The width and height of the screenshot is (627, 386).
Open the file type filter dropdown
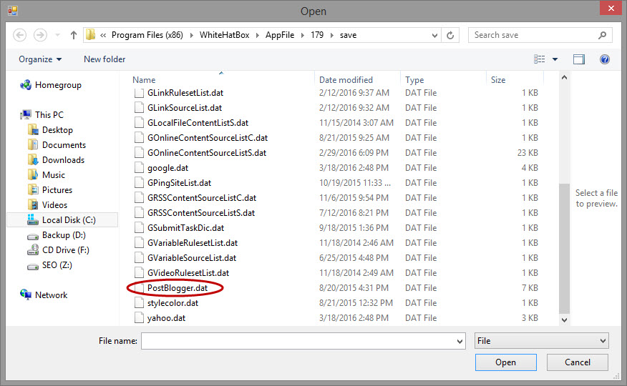(541, 341)
